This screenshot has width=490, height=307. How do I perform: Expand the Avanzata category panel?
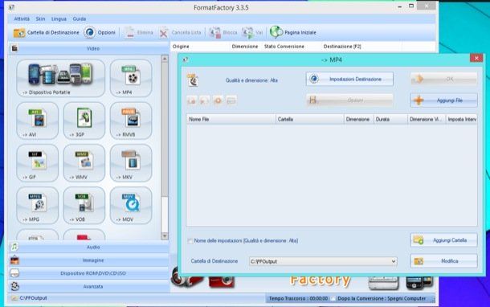coord(88,286)
